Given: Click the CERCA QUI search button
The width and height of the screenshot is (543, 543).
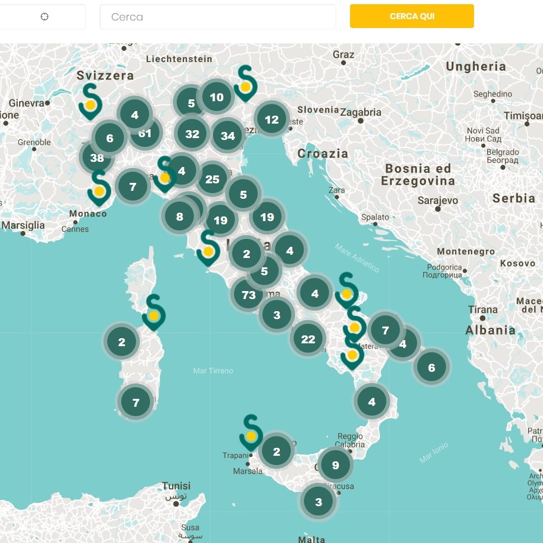Looking at the screenshot, I should pos(412,16).
